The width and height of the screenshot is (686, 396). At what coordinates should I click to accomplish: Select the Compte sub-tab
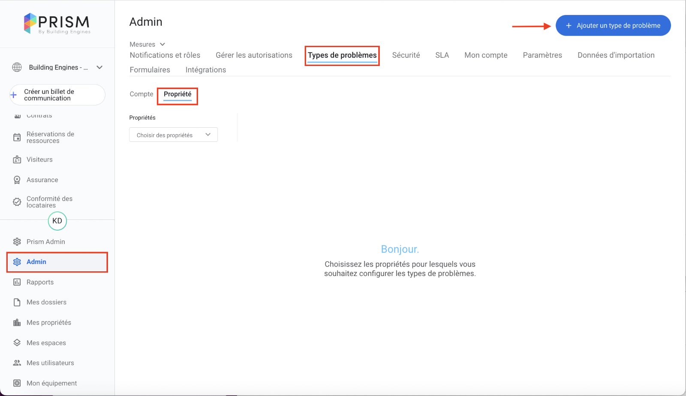tap(141, 94)
